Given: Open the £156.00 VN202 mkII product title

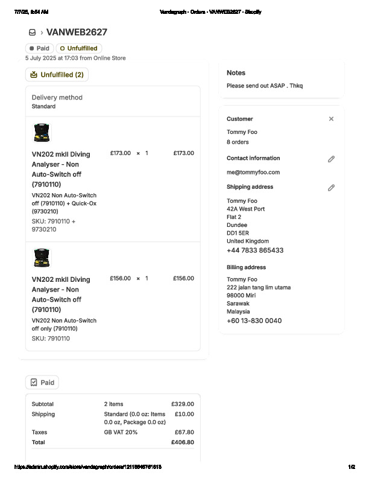Looking at the screenshot, I should pyautogui.click(x=61, y=295).
